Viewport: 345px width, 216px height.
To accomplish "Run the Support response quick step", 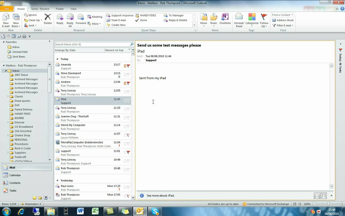I will [120, 15].
